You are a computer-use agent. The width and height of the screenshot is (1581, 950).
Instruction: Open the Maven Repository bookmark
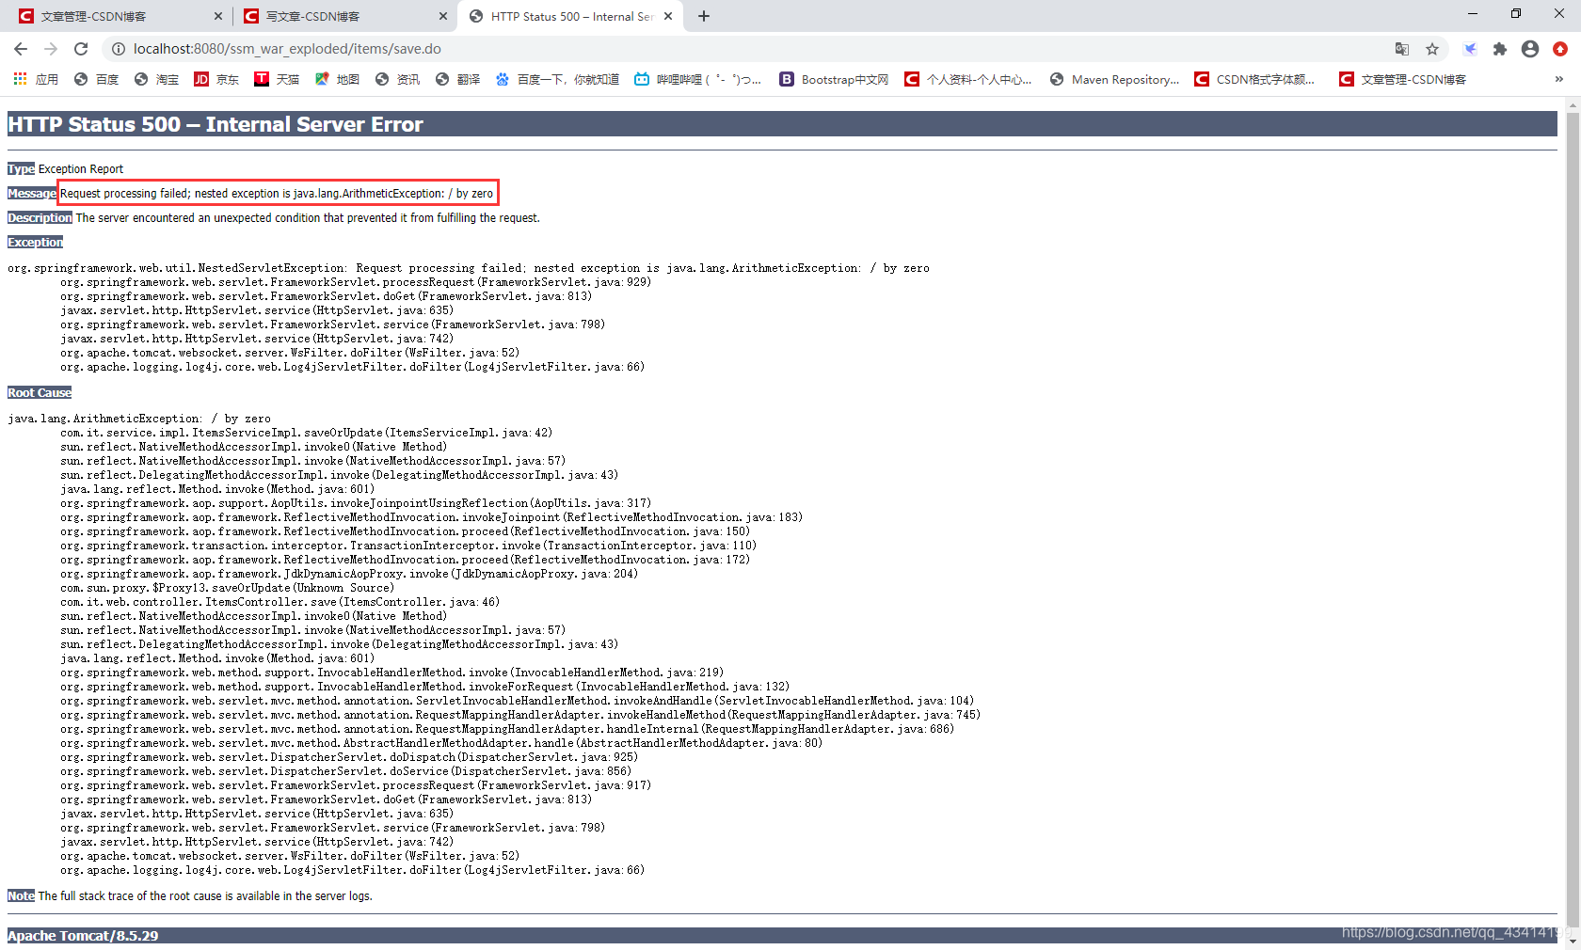[1115, 80]
